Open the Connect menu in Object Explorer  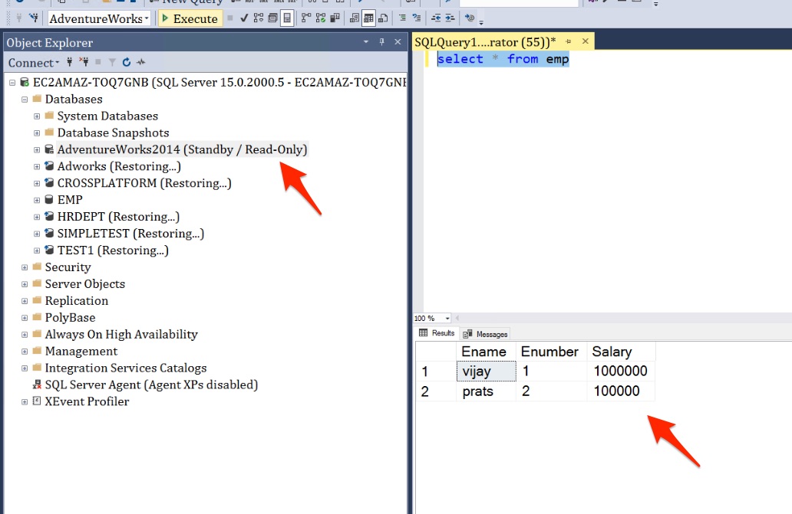pyautogui.click(x=33, y=63)
